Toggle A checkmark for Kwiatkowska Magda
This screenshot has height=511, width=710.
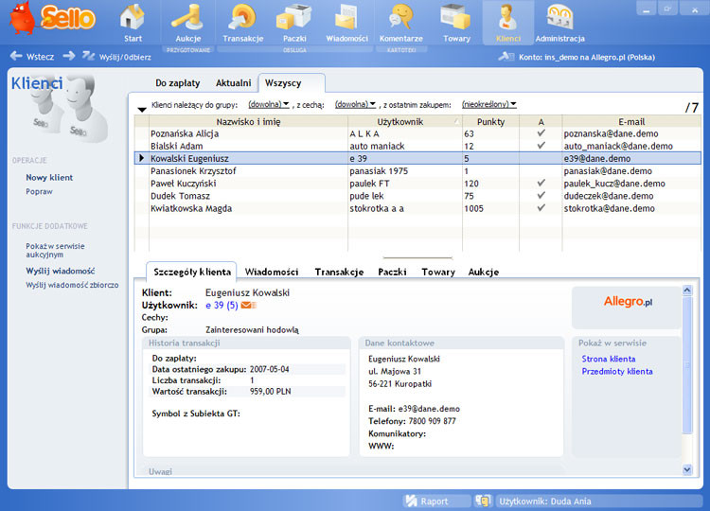(x=541, y=208)
